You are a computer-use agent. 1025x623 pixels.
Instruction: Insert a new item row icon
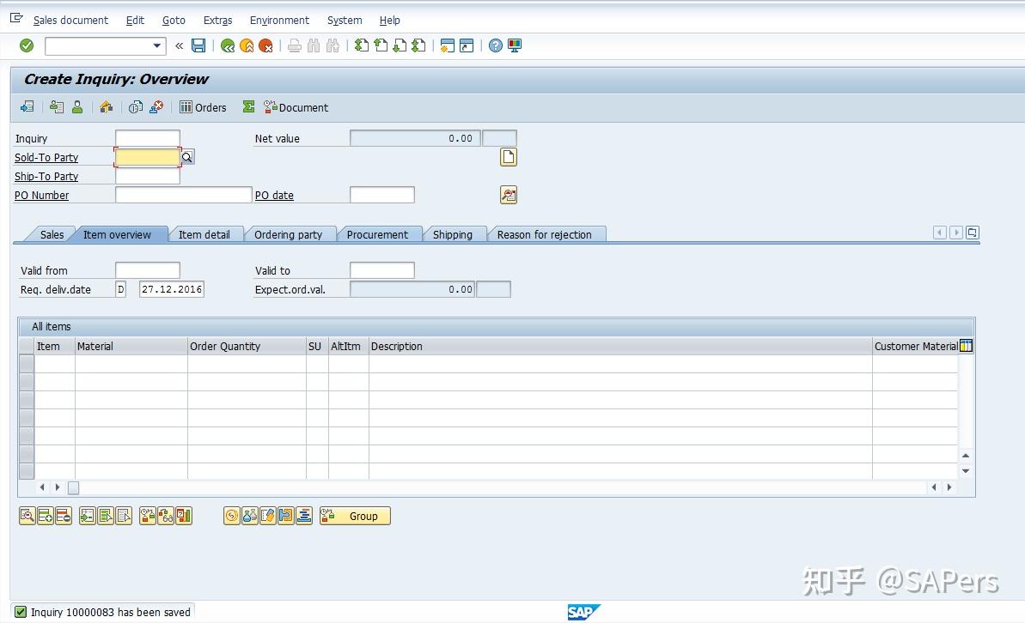tap(44, 515)
